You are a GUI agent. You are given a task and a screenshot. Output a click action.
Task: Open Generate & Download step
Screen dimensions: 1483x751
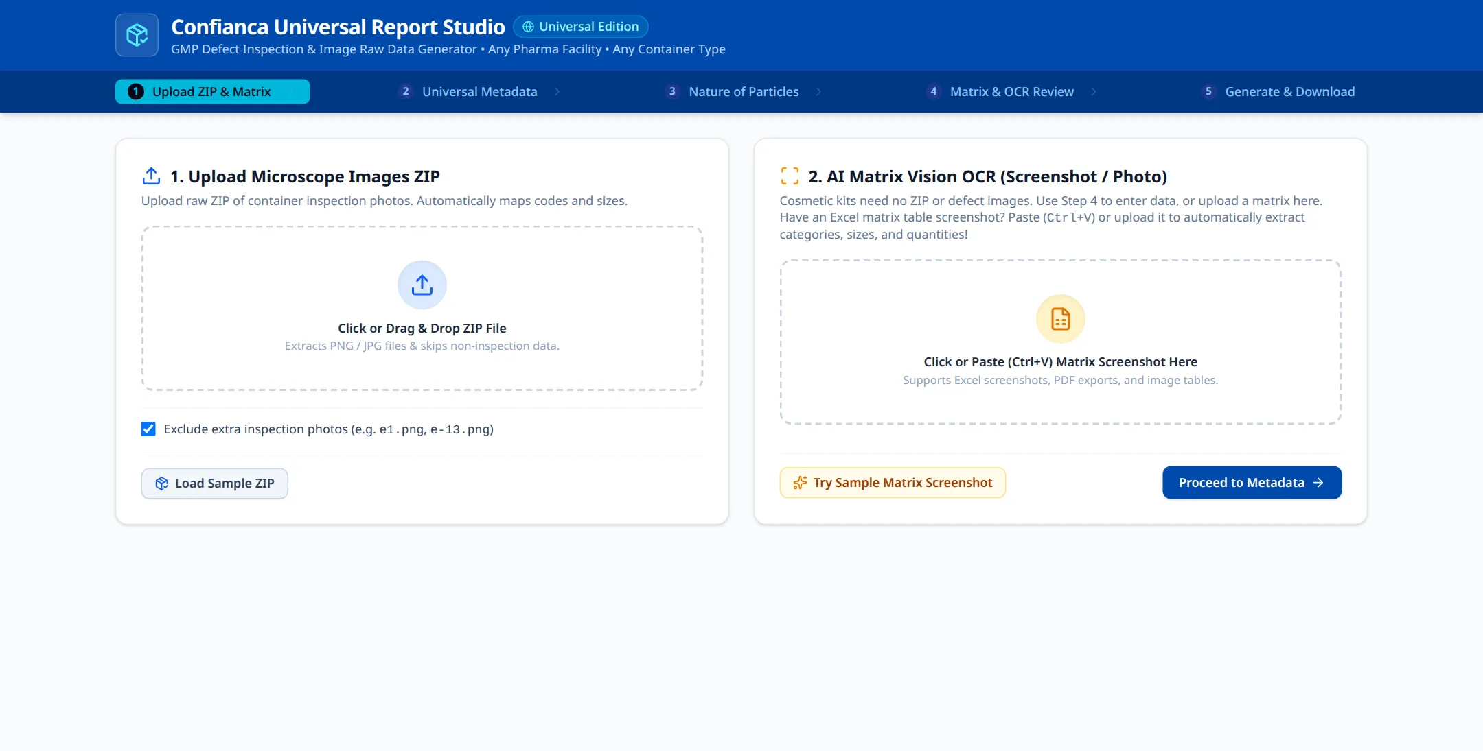point(1278,92)
